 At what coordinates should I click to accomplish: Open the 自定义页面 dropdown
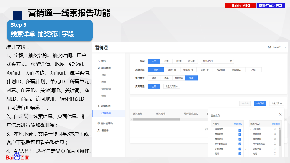tap(172, 86)
